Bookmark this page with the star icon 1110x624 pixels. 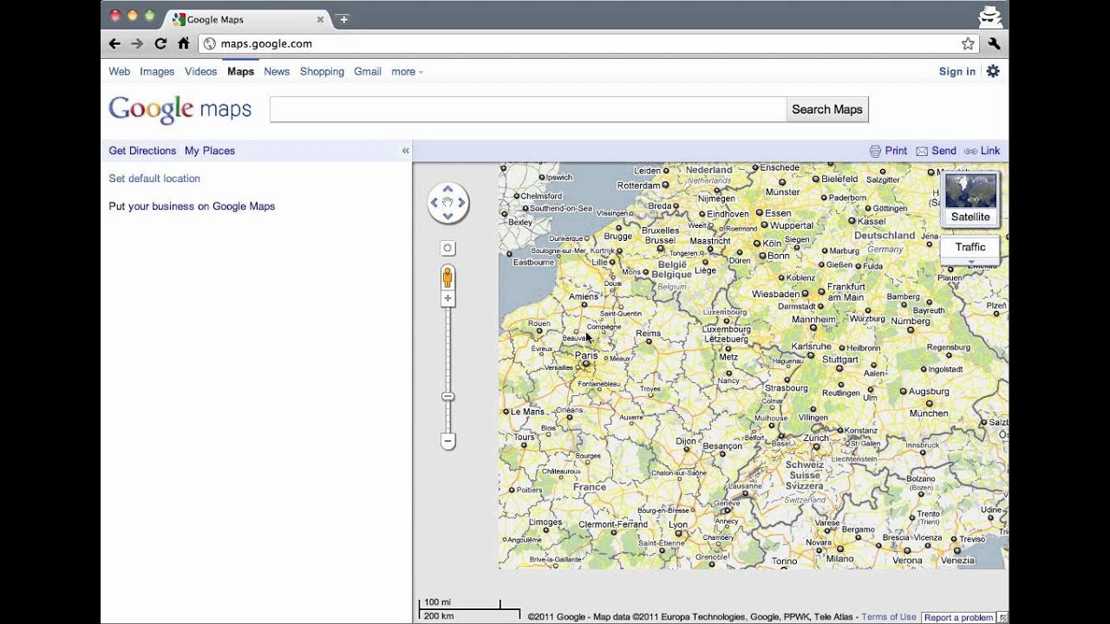coord(968,43)
